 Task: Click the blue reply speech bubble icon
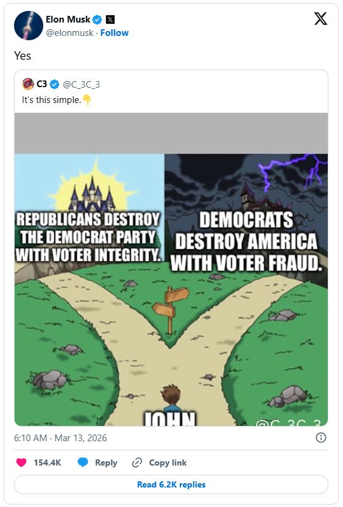pos(83,463)
